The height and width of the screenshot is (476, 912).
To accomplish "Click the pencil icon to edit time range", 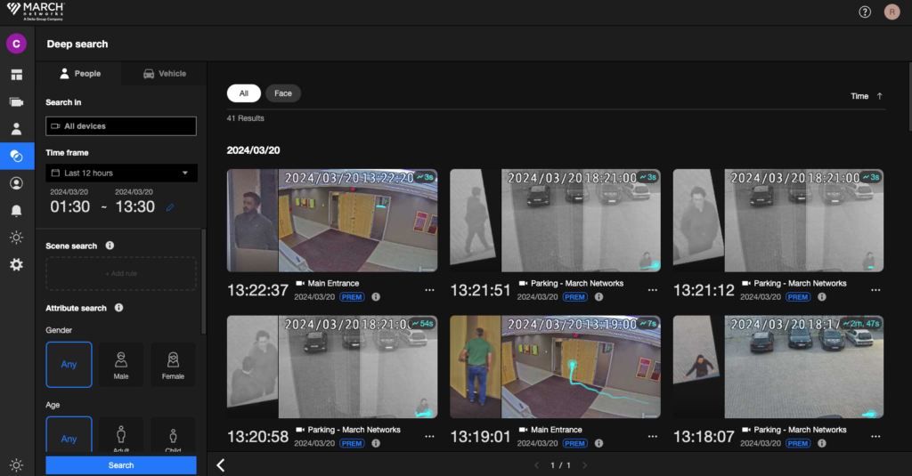I will (x=170, y=207).
